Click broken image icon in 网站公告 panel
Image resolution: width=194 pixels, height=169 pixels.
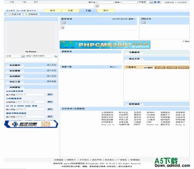tap(144, 23)
